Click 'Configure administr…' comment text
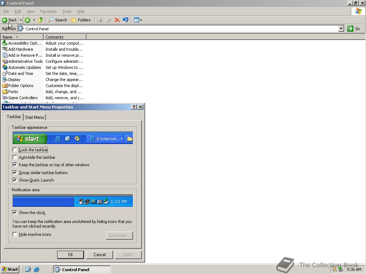The width and height of the screenshot is (366, 274). click(x=64, y=61)
